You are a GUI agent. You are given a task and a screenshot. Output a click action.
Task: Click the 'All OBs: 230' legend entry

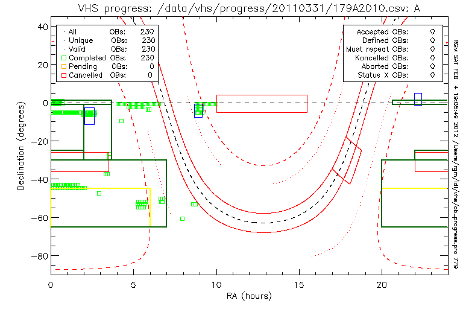(109, 31)
